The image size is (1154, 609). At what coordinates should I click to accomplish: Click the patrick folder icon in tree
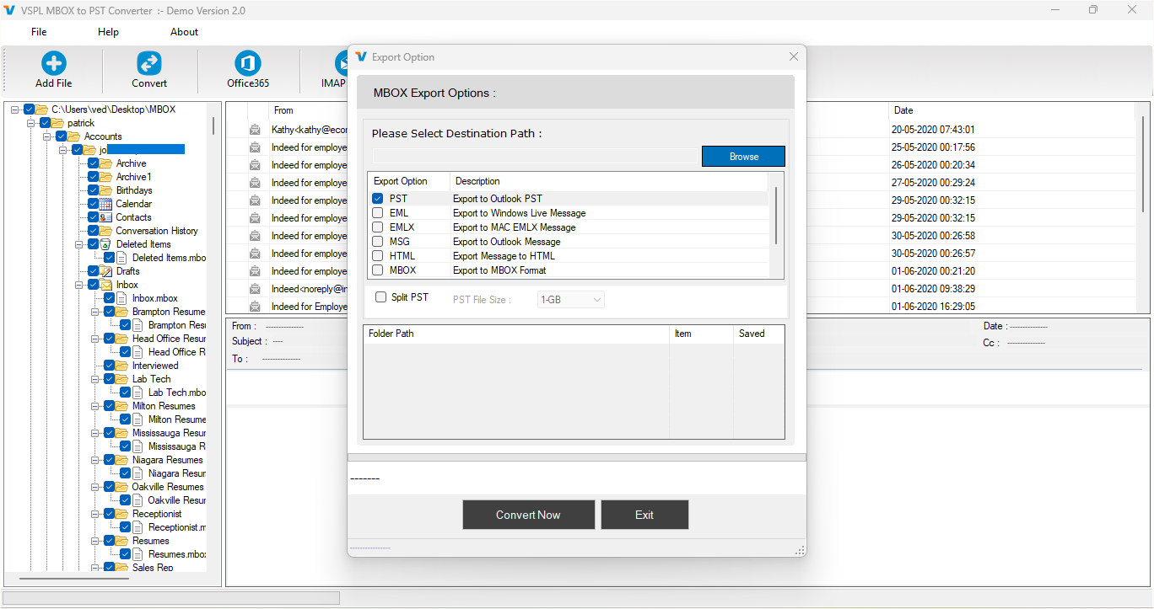coord(57,123)
